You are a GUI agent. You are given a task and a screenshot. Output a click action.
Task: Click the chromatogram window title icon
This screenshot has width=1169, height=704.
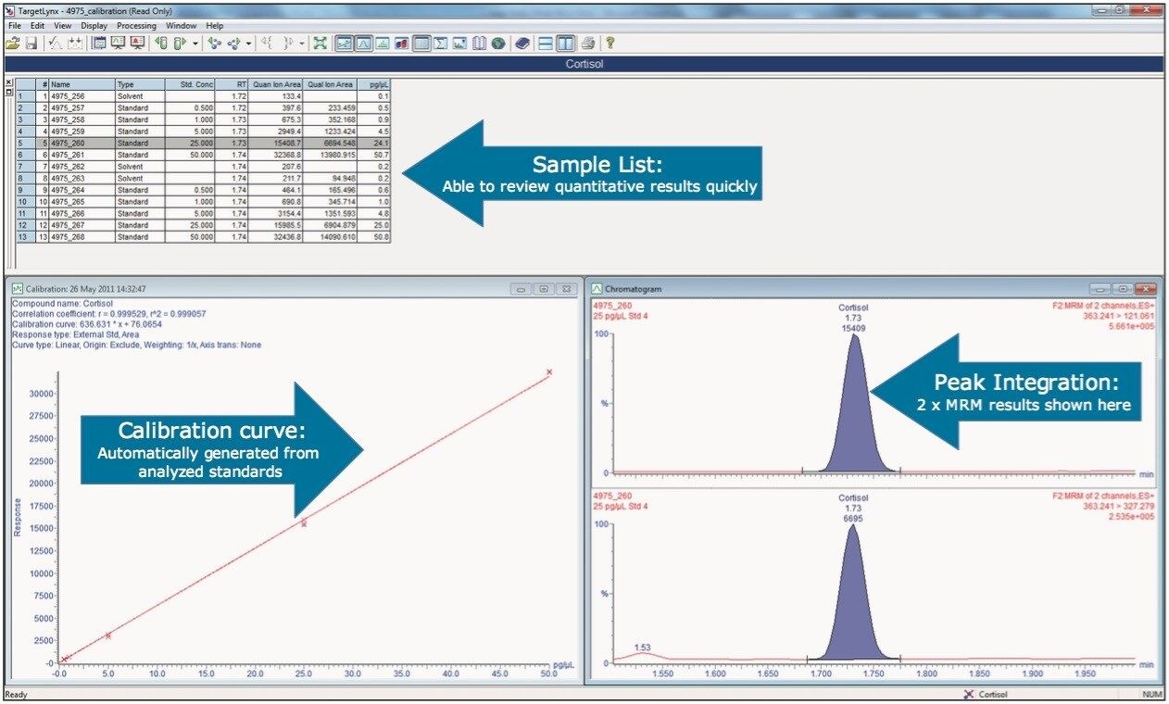pos(597,288)
